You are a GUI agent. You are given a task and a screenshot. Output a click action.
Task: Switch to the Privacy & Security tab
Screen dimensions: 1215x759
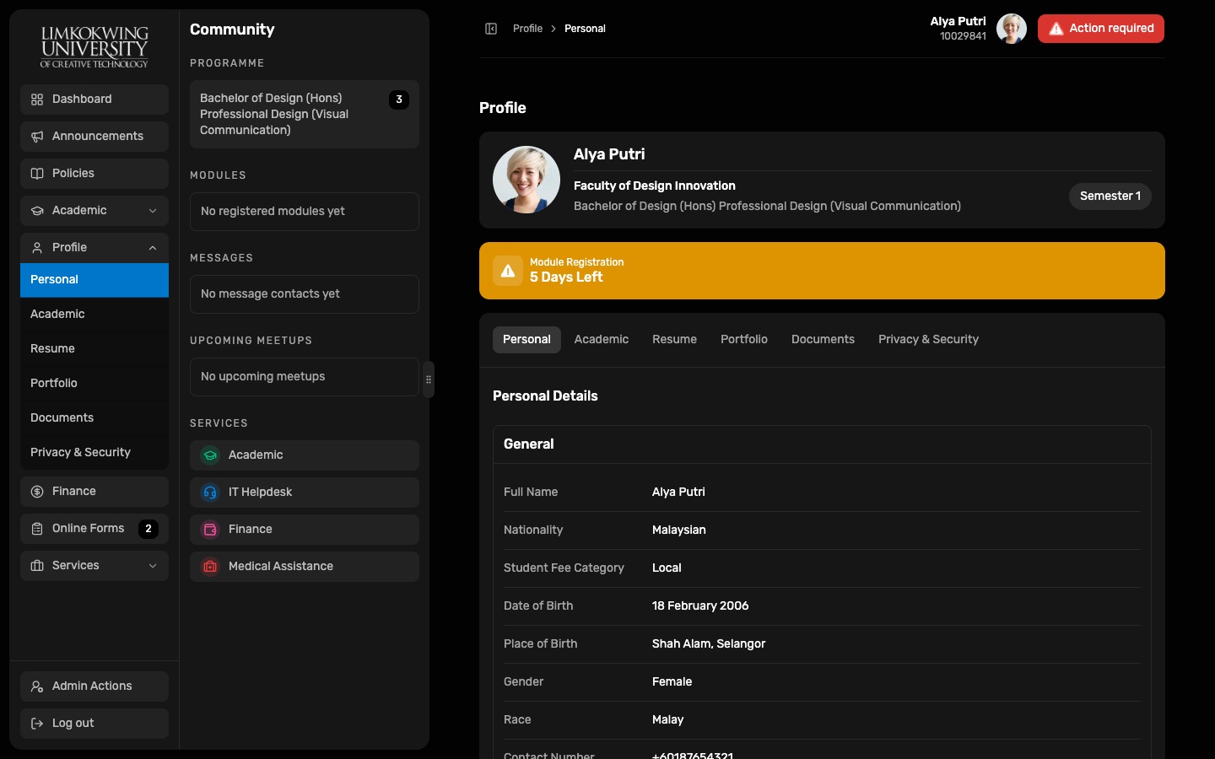pos(928,340)
